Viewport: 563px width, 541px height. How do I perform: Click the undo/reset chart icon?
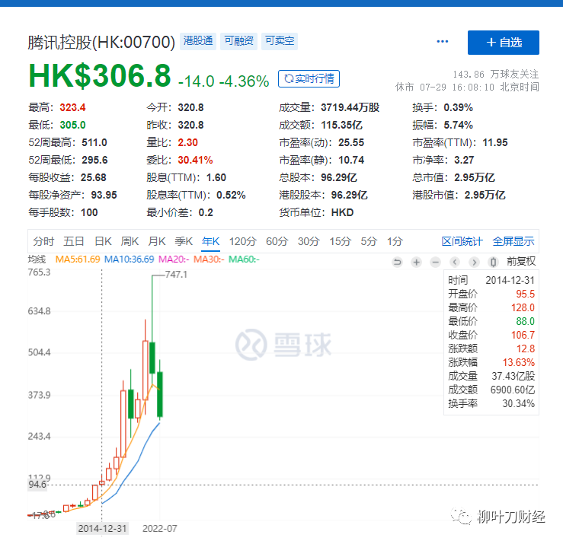click(x=397, y=262)
